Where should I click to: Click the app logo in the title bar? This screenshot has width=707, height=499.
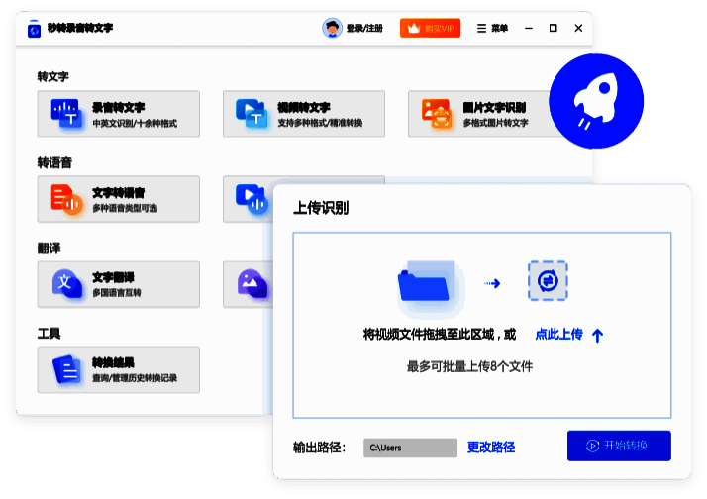coord(34,29)
